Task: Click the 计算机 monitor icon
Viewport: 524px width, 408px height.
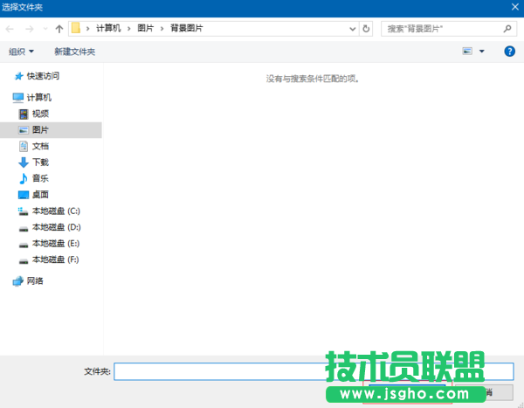Action: [18, 98]
